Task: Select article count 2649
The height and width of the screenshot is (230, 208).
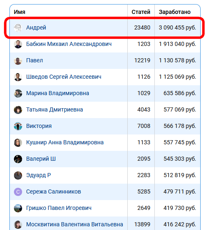Action: [144, 208]
